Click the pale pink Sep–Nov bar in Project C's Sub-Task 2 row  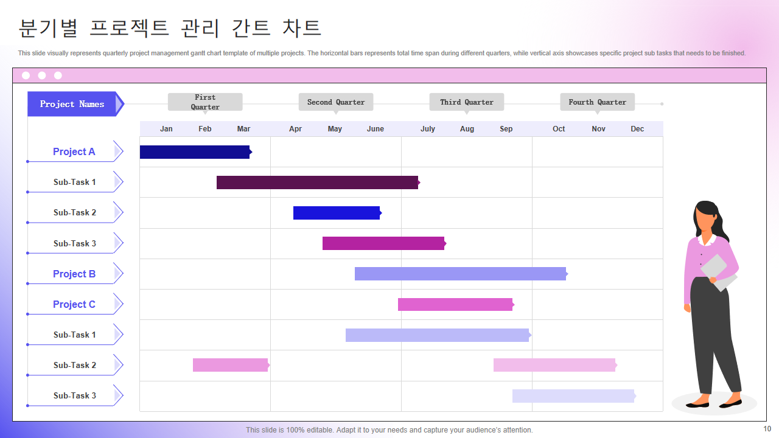coord(555,365)
